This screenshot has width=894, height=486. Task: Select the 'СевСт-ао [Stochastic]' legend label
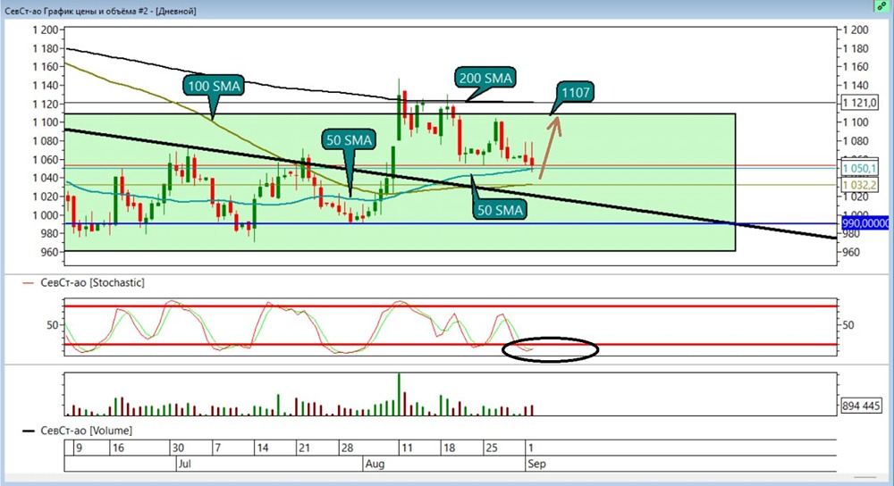click(x=92, y=282)
